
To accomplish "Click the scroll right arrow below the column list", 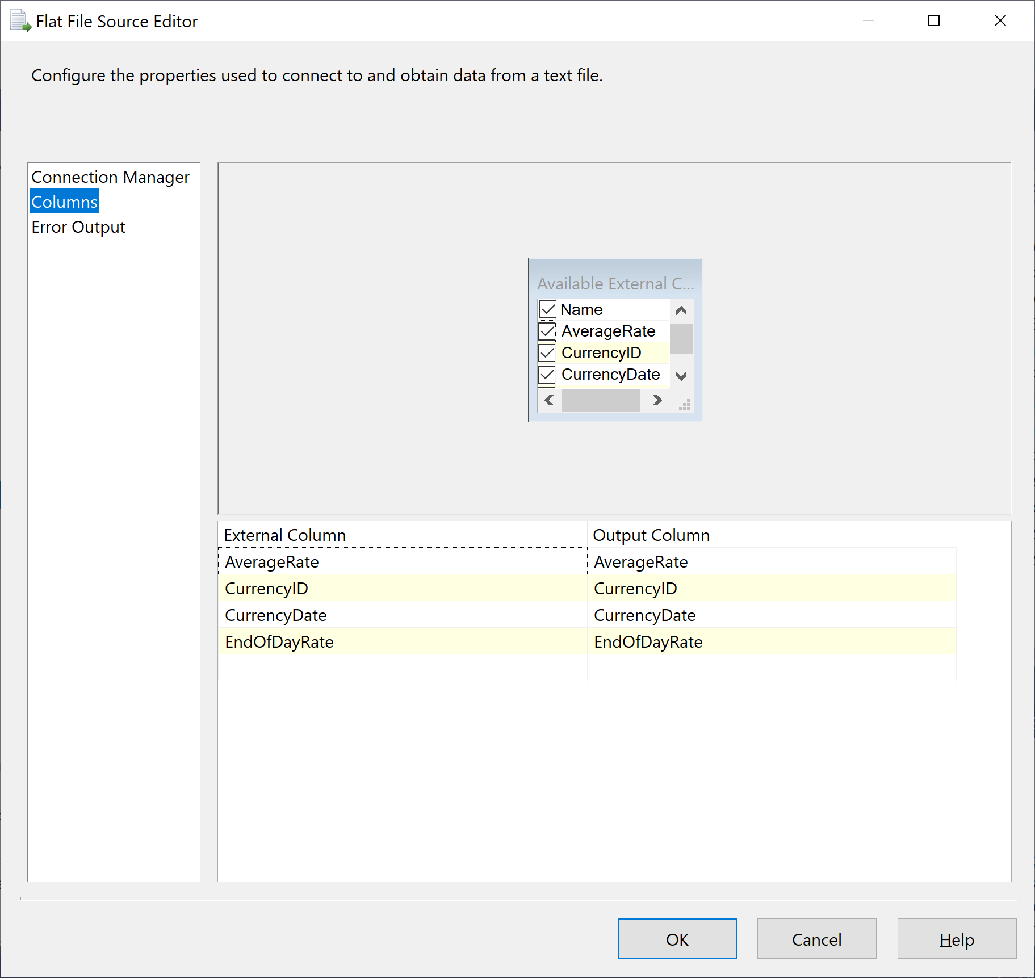I will point(656,400).
